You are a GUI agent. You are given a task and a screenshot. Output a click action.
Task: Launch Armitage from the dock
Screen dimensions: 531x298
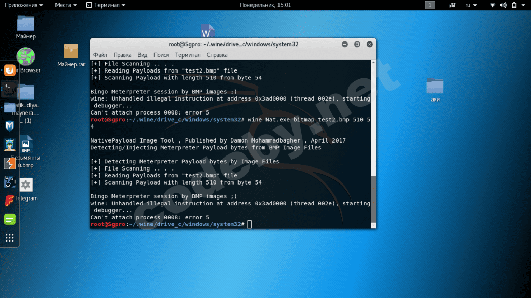click(9, 145)
